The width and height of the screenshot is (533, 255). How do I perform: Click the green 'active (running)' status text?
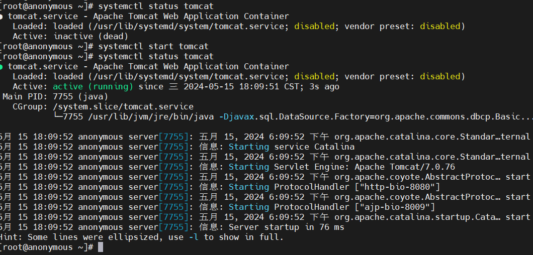click(93, 86)
